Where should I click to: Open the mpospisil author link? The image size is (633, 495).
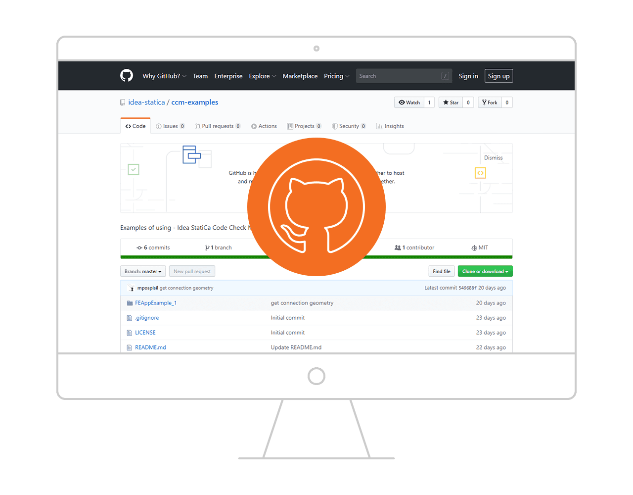[148, 288]
